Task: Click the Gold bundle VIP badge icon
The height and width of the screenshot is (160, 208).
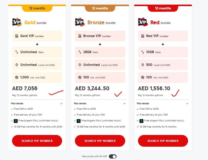Action: point(17,22)
